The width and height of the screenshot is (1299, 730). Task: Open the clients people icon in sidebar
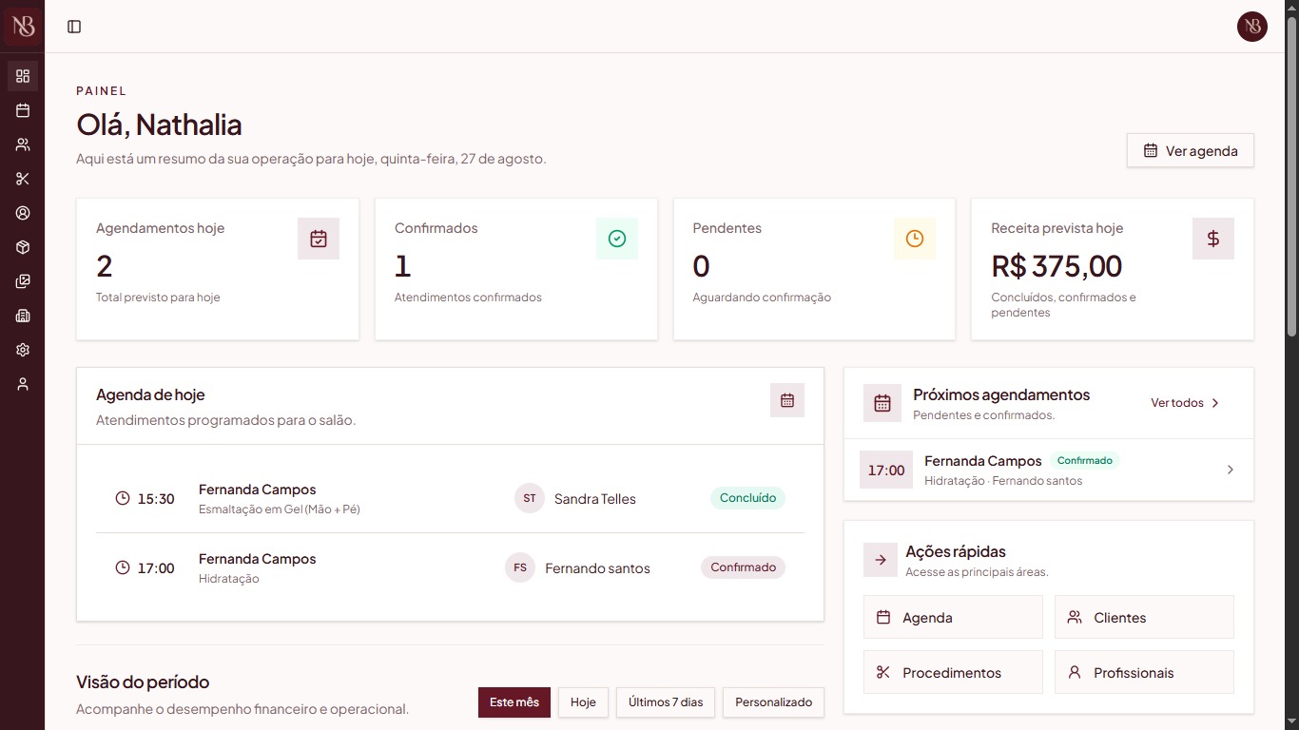[23, 144]
